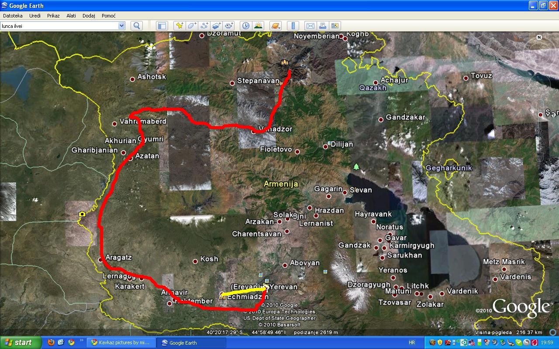Add an image overlay

click(x=217, y=26)
